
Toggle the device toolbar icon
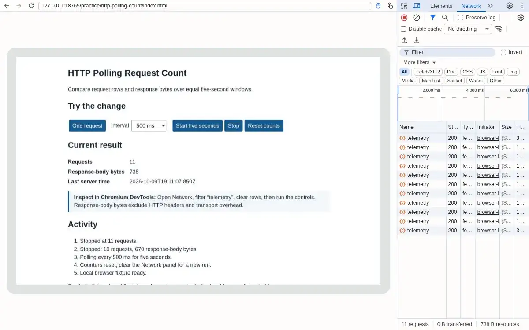click(x=417, y=6)
